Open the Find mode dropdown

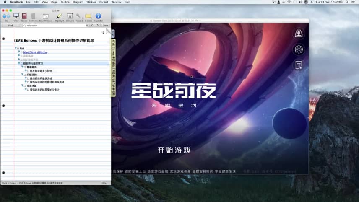[x=11, y=26]
